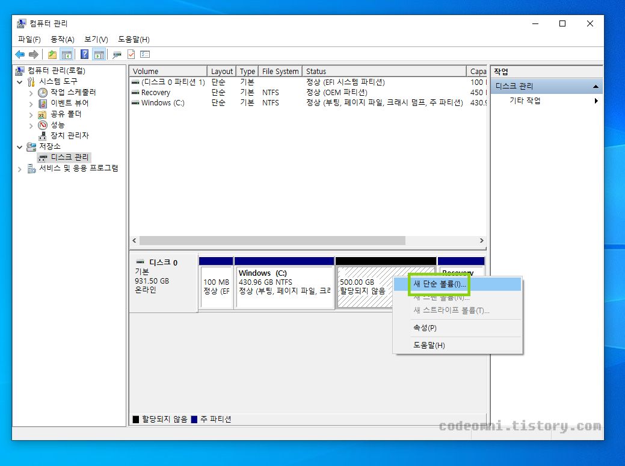Collapse the Disk Management action section
The width and height of the screenshot is (625, 466).
click(x=596, y=86)
